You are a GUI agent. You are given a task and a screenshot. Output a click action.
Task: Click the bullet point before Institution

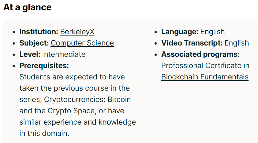point(14,32)
